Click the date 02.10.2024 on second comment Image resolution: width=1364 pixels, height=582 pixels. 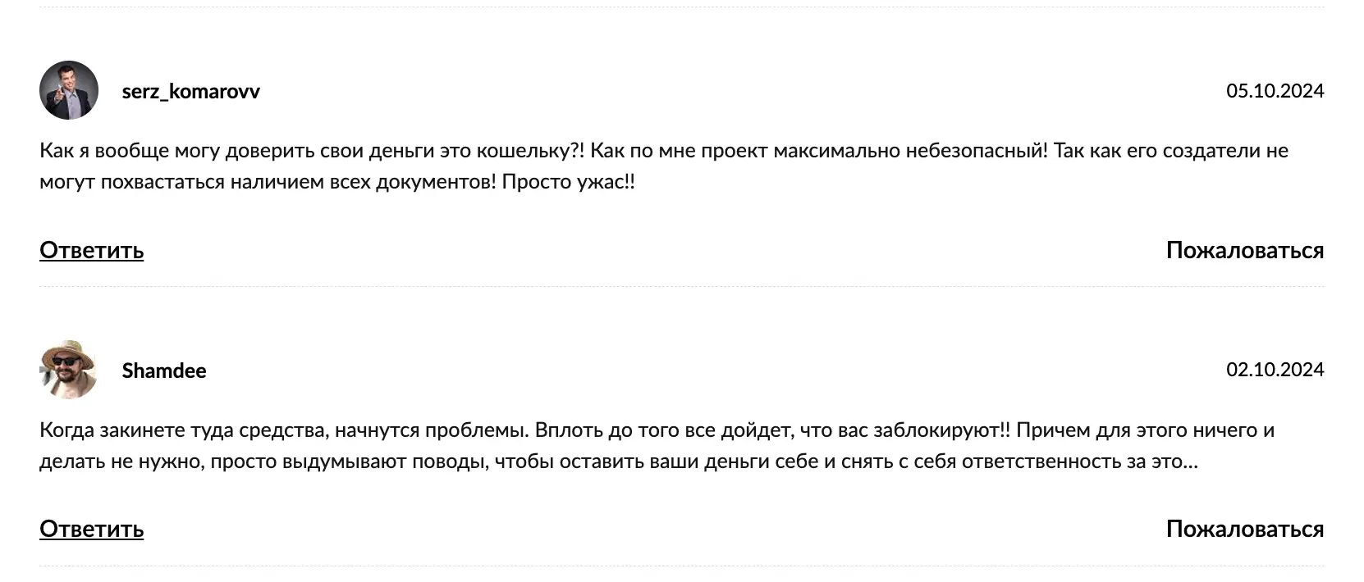tap(1275, 371)
